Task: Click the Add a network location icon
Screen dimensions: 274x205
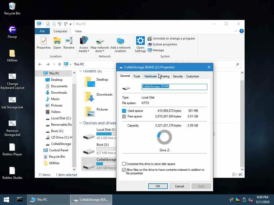Action: point(120,45)
